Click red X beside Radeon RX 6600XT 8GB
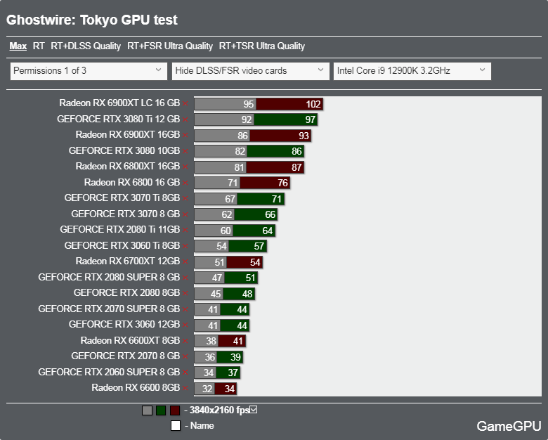Image resolution: width=548 pixels, height=440 pixels. click(x=185, y=341)
